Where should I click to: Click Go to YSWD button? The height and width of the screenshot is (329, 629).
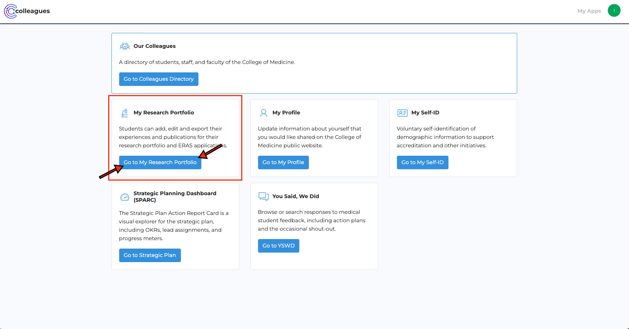tap(278, 245)
